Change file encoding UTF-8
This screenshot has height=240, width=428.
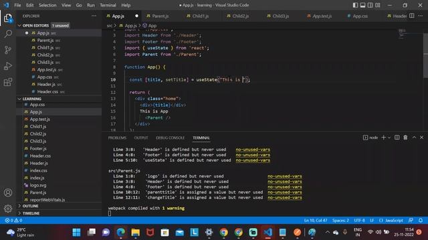(359, 221)
